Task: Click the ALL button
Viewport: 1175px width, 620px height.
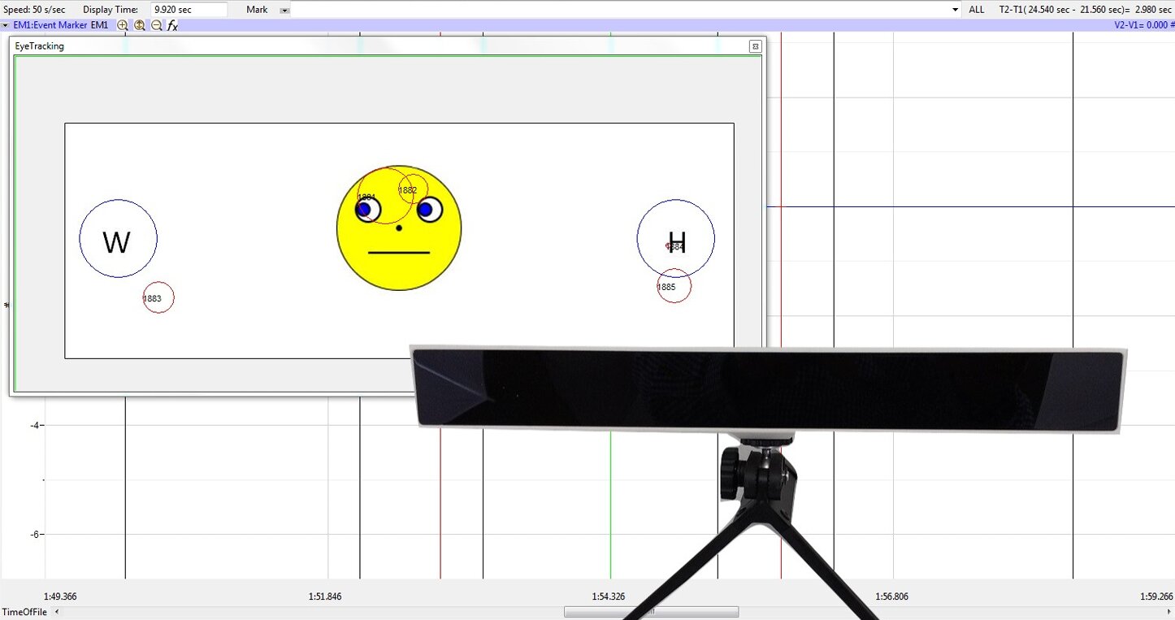Action: pos(977,10)
